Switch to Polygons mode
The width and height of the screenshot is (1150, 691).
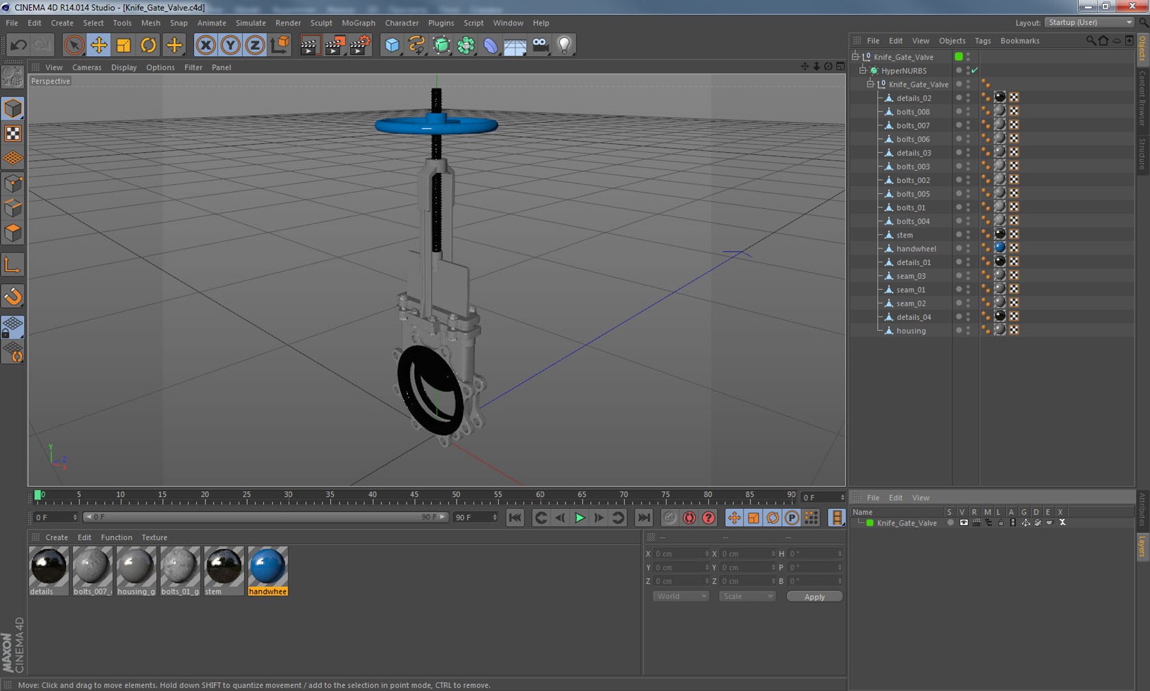[x=13, y=233]
